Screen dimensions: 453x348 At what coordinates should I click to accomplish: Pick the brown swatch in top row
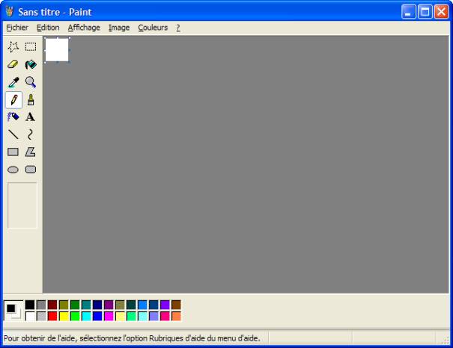(176, 305)
